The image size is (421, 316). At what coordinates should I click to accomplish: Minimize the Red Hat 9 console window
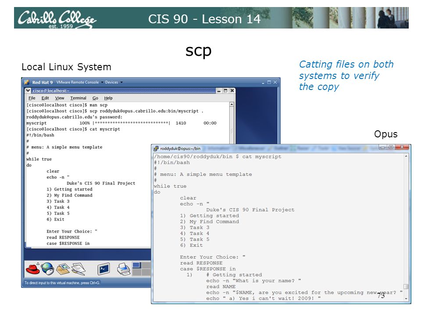point(263,83)
